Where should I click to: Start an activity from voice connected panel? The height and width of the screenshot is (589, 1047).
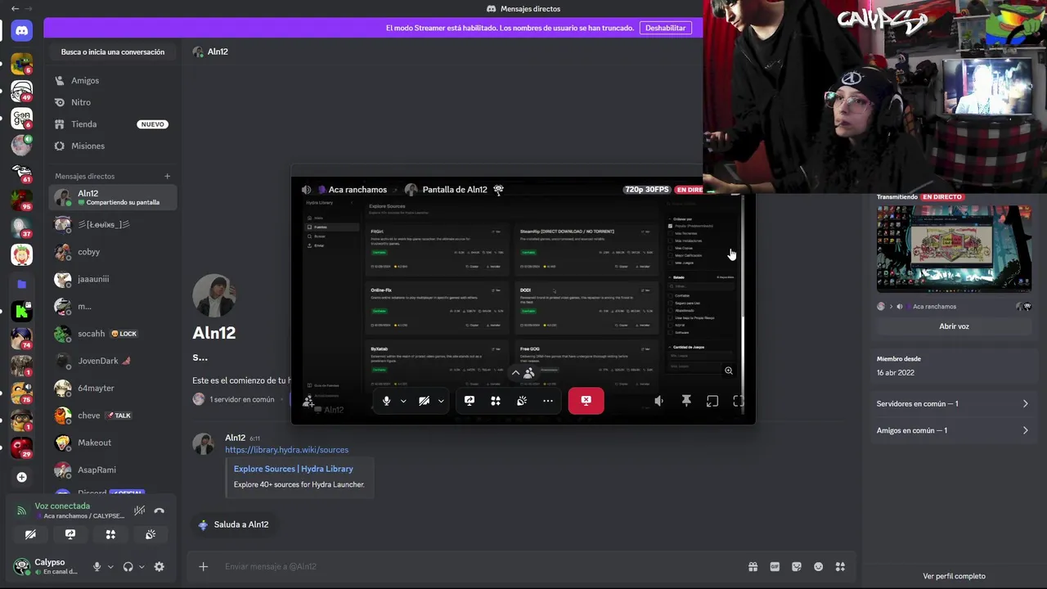110,534
